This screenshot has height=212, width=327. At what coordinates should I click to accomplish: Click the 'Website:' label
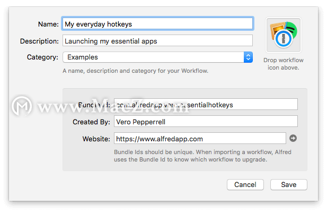pos(96,139)
